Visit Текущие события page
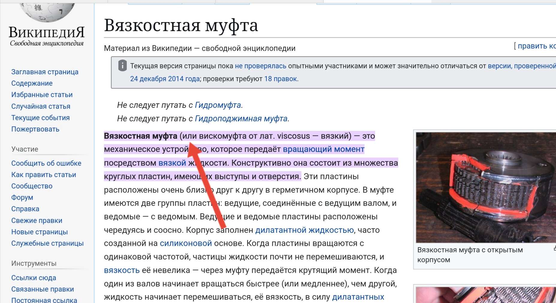The height and width of the screenshot is (303, 556). (x=40, y=118)
